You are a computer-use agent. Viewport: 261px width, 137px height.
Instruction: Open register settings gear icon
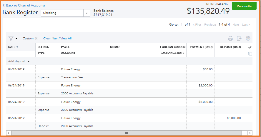(x=248, y=39)
